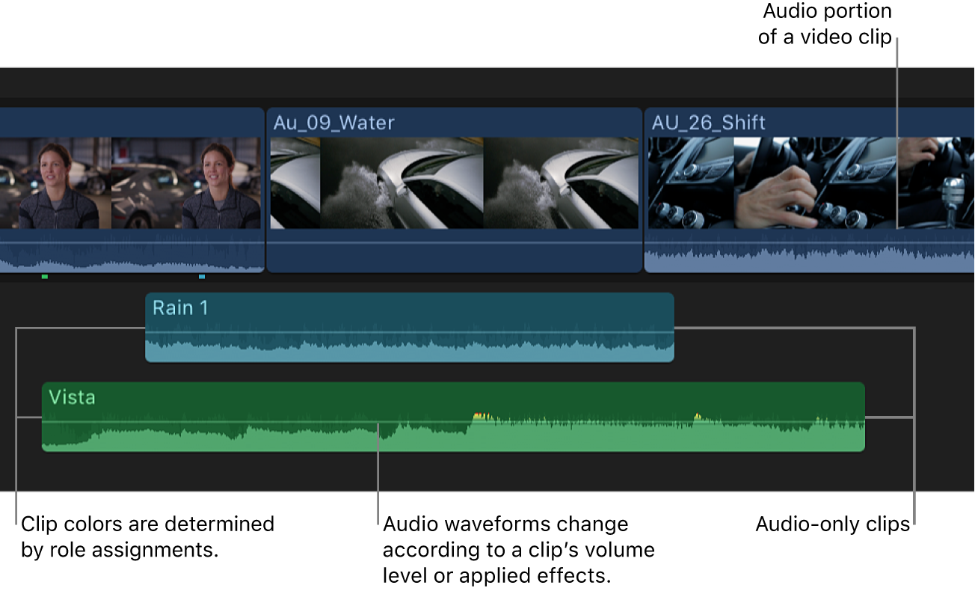This screenshot has width=975, height=597.
Task: Click the green marker under the interview clip
Action: pos(44,277)
